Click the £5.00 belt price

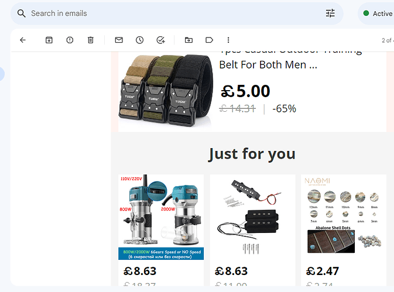point(245,91)
